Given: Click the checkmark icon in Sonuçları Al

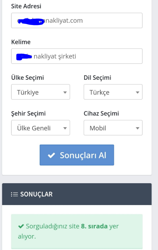Looking at the screenshot, I should (51, 155).
